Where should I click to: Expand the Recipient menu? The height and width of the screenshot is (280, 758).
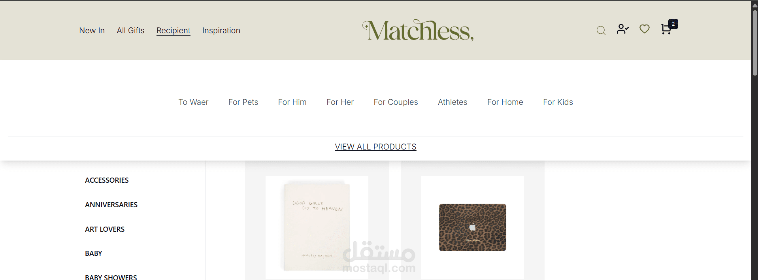173,30
